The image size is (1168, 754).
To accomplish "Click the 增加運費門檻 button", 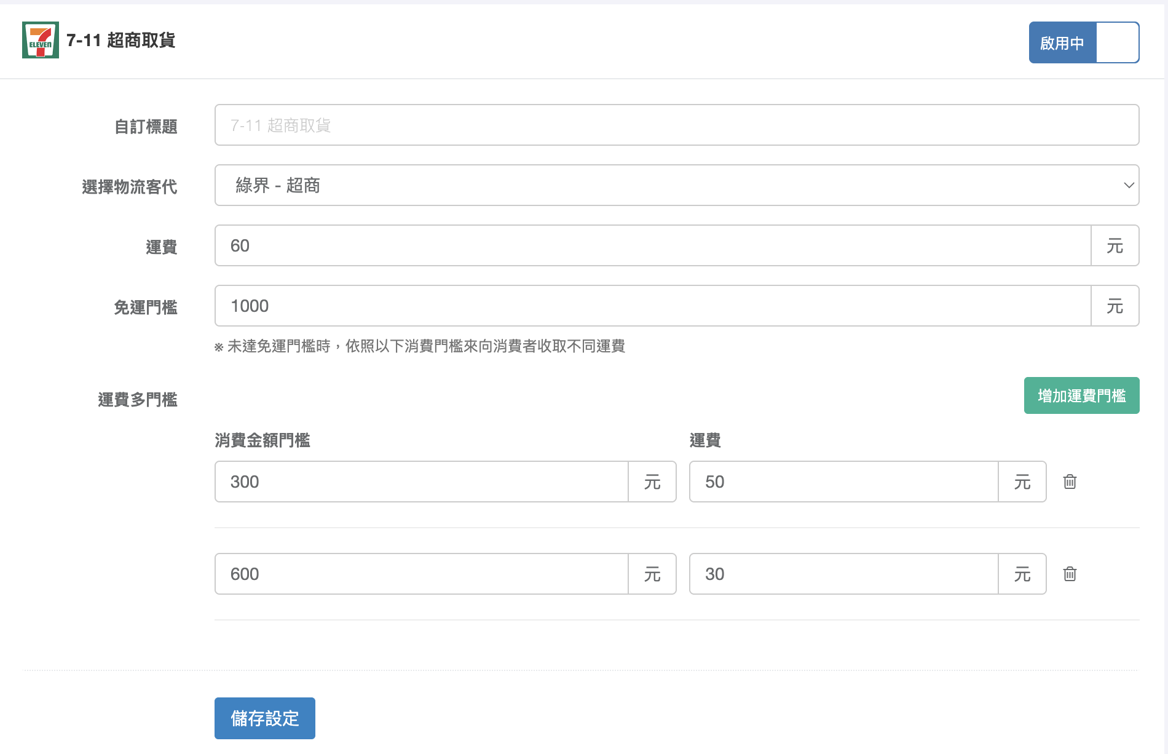I will (x=1081, y=395).
